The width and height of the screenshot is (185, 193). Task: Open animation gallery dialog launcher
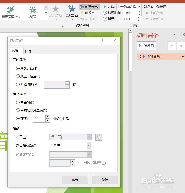[62, 26]
